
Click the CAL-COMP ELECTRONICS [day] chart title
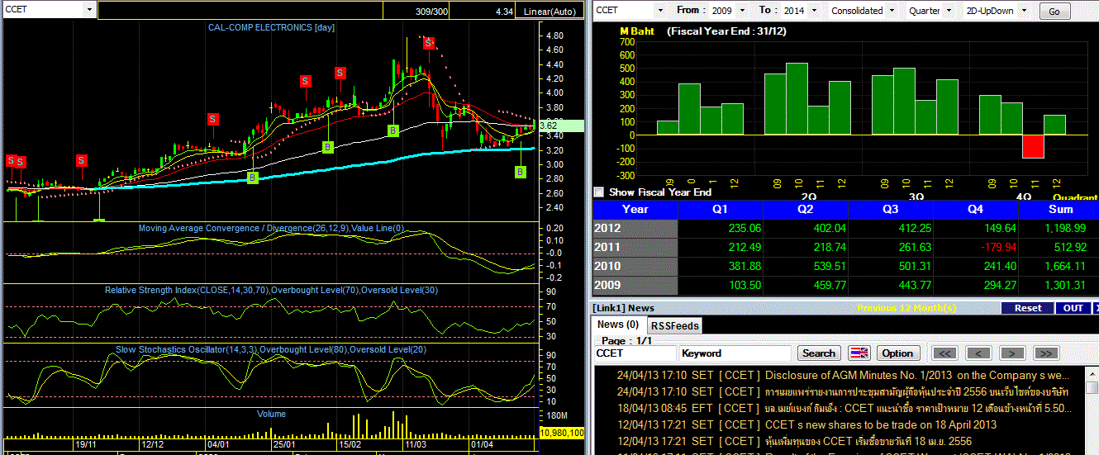(271, 27)
